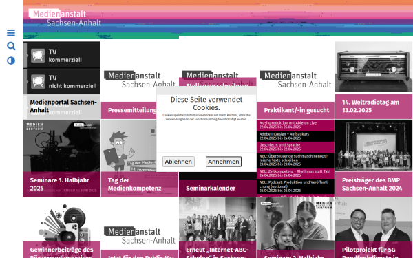Click the woman and child laptop photo
This screenshot has height=258, width=413.
coord(296,223)
